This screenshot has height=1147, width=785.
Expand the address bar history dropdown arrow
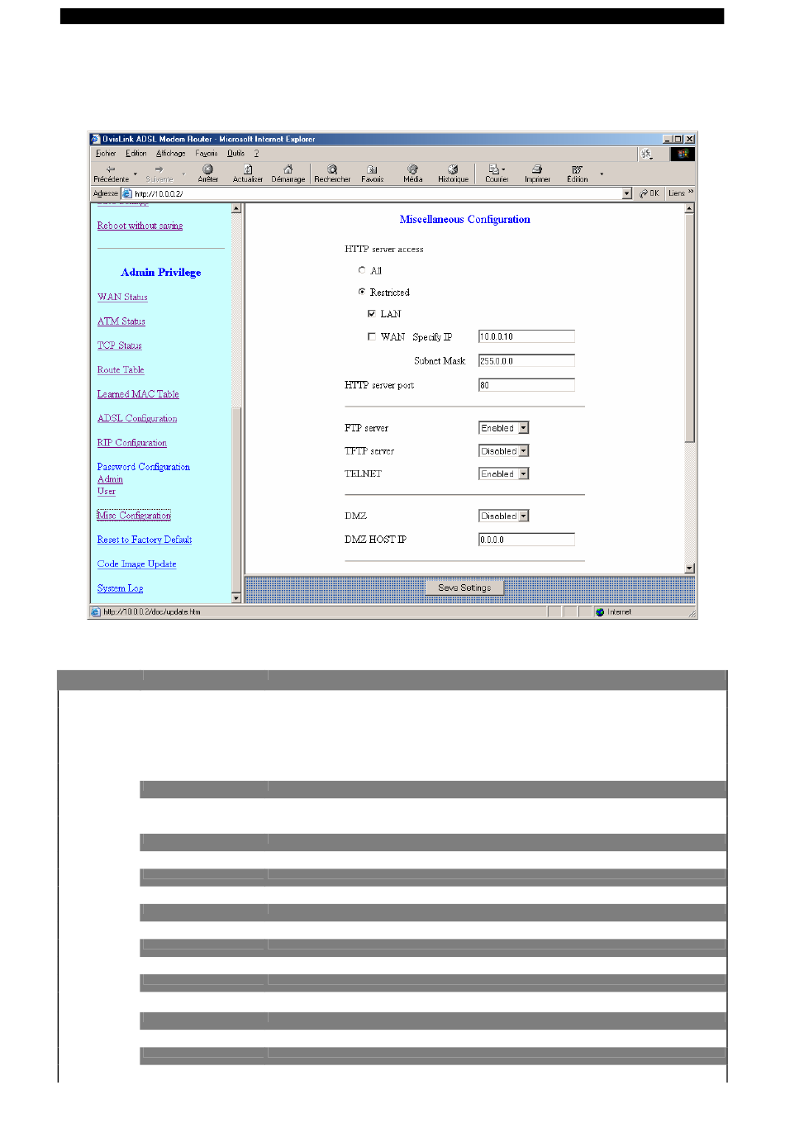[627, 193]
